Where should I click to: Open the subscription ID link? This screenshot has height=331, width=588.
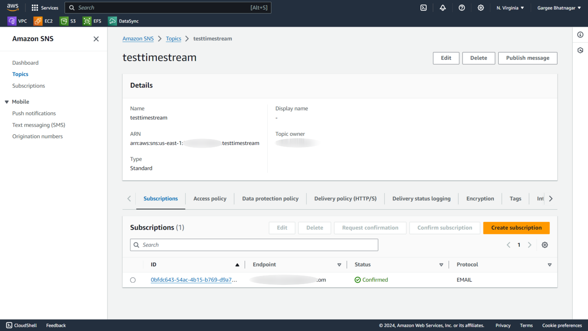pos(193,280)
